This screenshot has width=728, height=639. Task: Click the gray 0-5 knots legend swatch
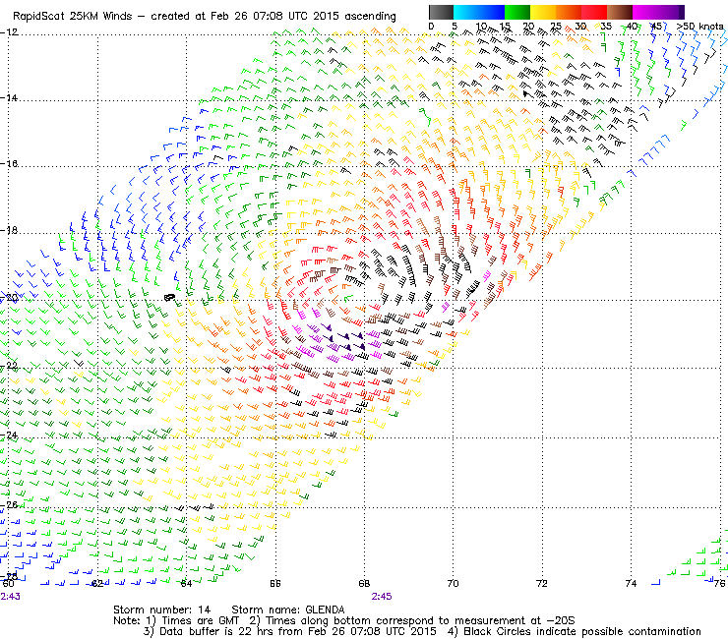(441, 12)
